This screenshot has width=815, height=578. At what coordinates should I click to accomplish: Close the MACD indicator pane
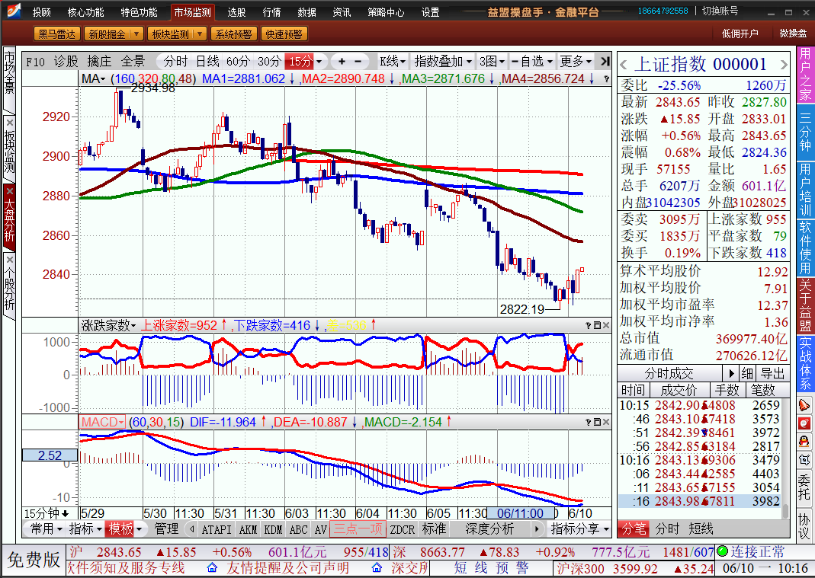605,422
